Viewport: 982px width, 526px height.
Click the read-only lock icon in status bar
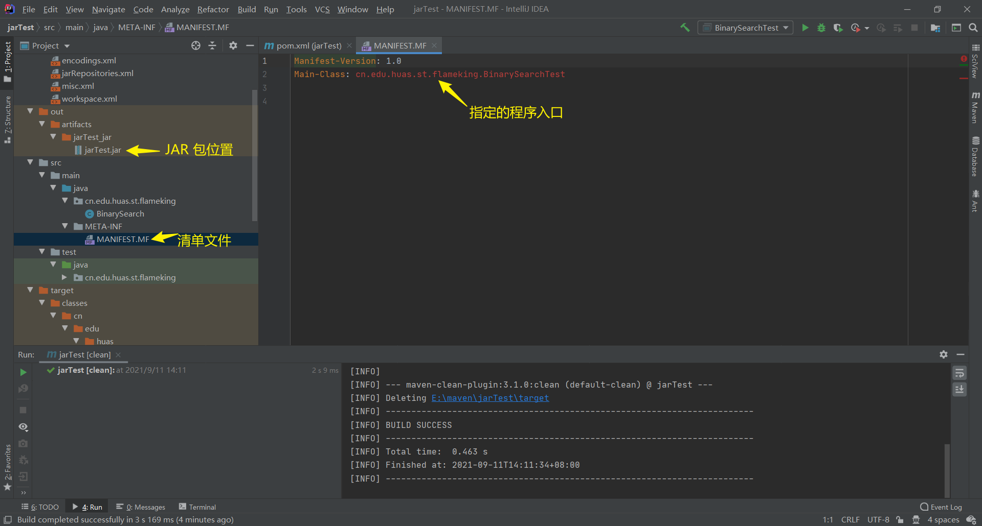coord(900,520)
